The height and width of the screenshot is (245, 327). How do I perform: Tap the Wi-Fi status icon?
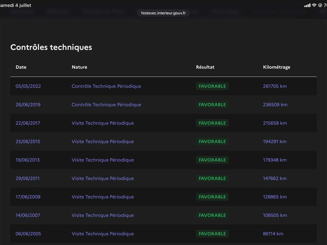[x=314, y=5]
